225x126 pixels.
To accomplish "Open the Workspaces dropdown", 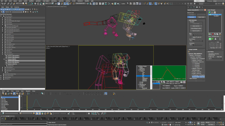I will coord(219,1).
